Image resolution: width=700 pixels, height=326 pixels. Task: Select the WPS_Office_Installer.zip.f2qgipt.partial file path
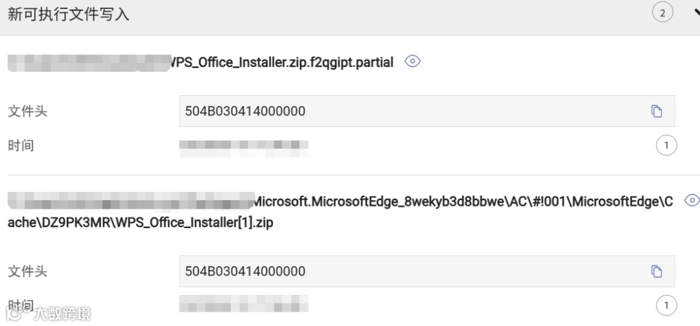point(281,63)
